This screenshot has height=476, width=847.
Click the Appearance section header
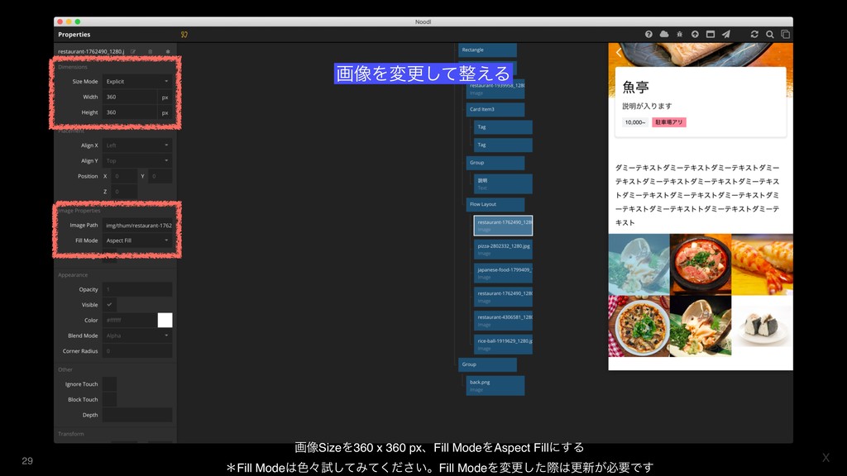[73, 275]
